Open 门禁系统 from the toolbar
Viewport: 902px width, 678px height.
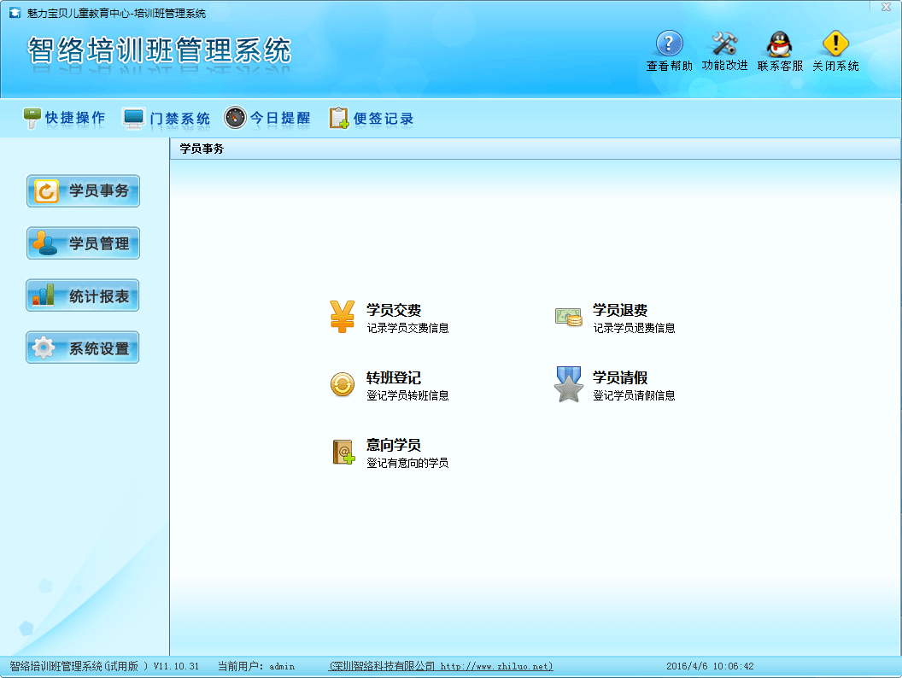click(x=167, y=119)
